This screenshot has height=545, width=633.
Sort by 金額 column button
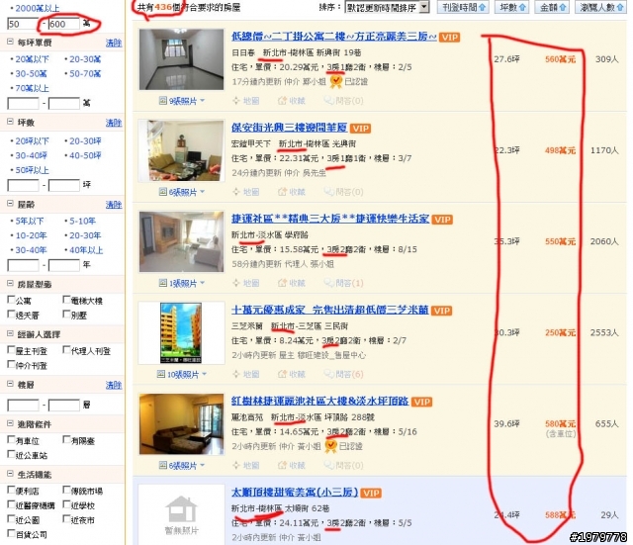(552, 7)
